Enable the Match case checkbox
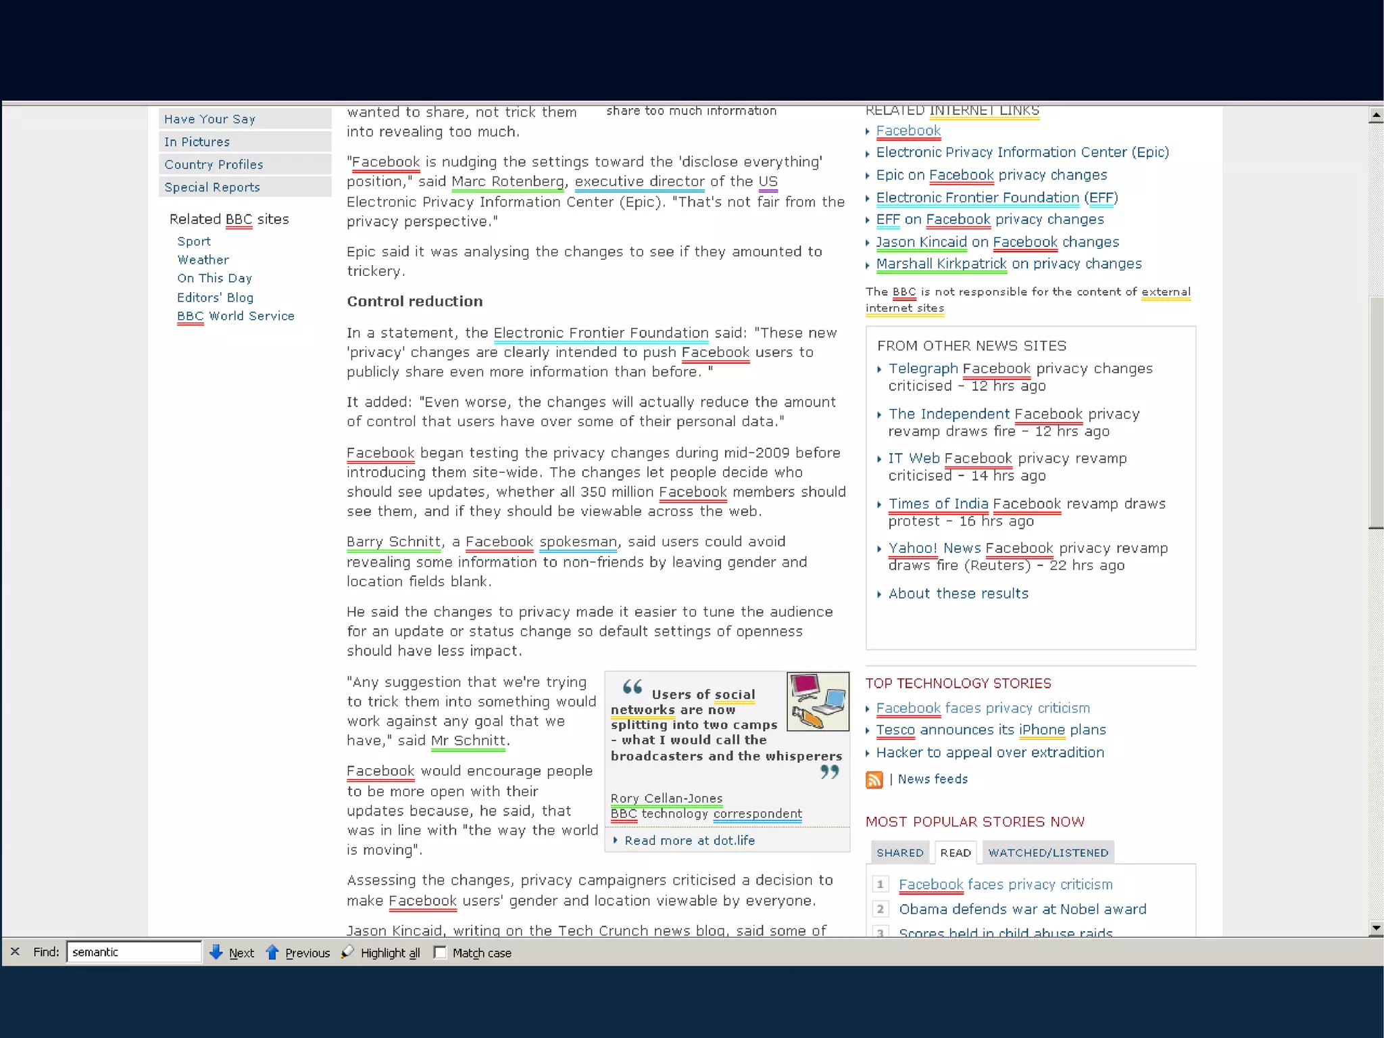 click(x=440, y=952)
